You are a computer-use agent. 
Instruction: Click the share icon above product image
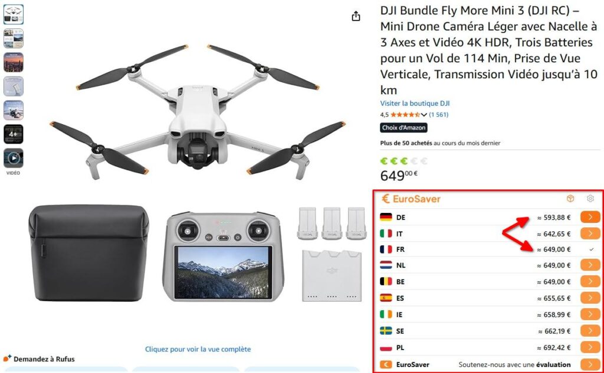(356, 16)
